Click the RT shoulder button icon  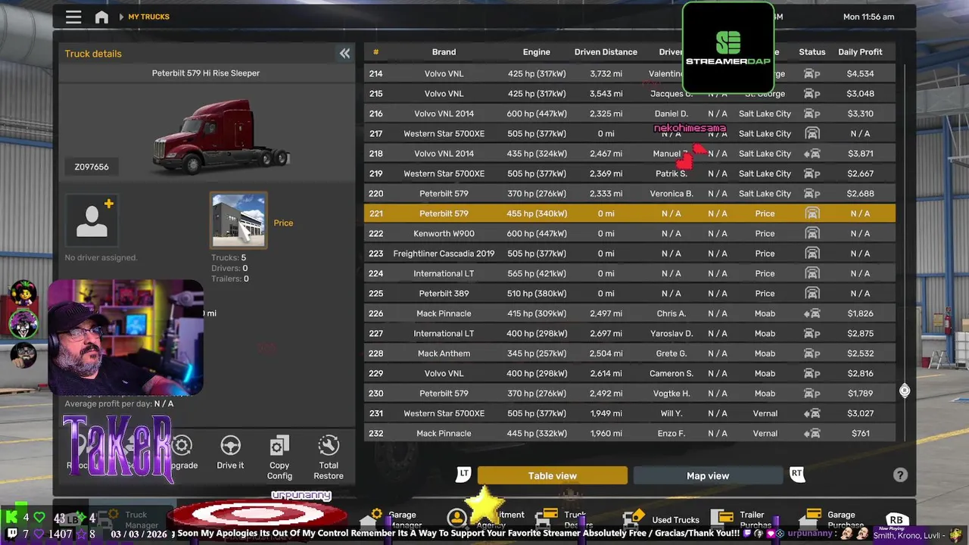click(x=796, y=474)
